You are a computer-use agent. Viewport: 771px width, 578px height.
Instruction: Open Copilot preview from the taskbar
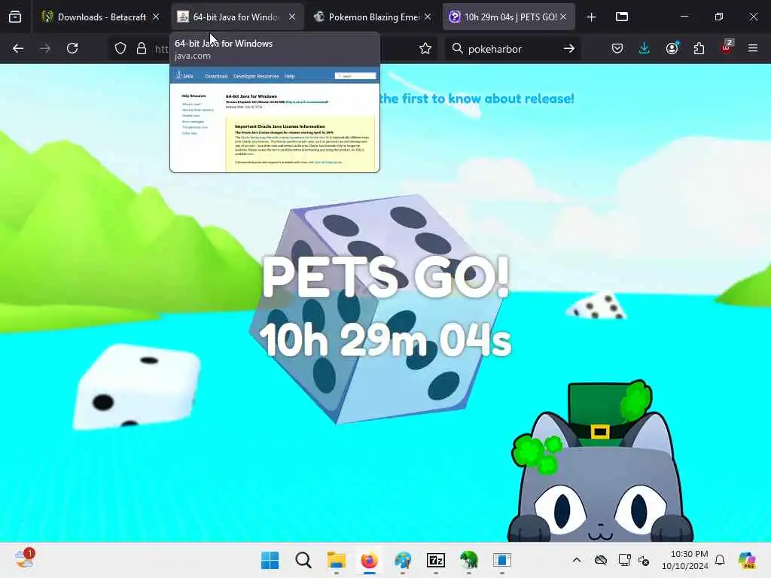pyautogui.click(x=747, y=560)
